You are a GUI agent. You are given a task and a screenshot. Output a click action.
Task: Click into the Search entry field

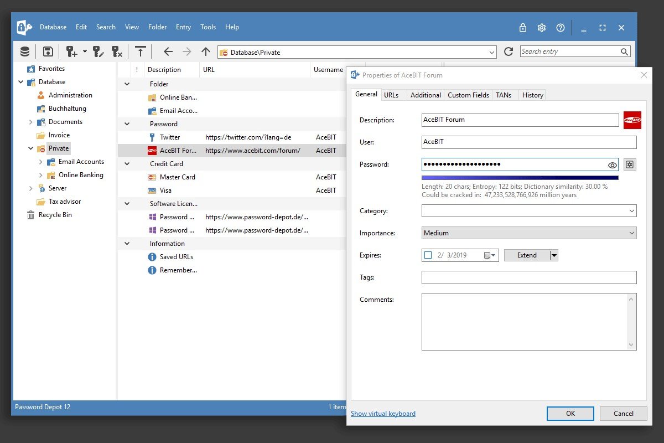coord(569,51)
